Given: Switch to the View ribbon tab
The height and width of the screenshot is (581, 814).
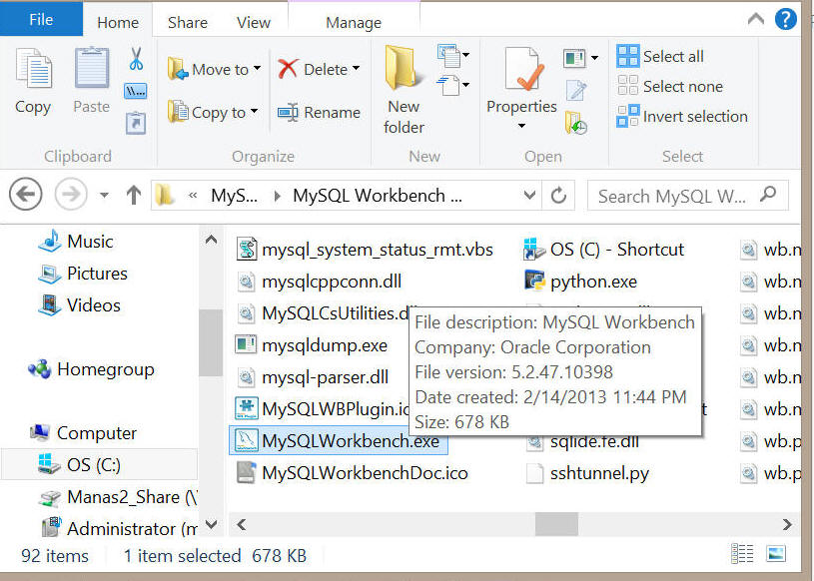Looking at the screenshot, I should coord(254,22).
